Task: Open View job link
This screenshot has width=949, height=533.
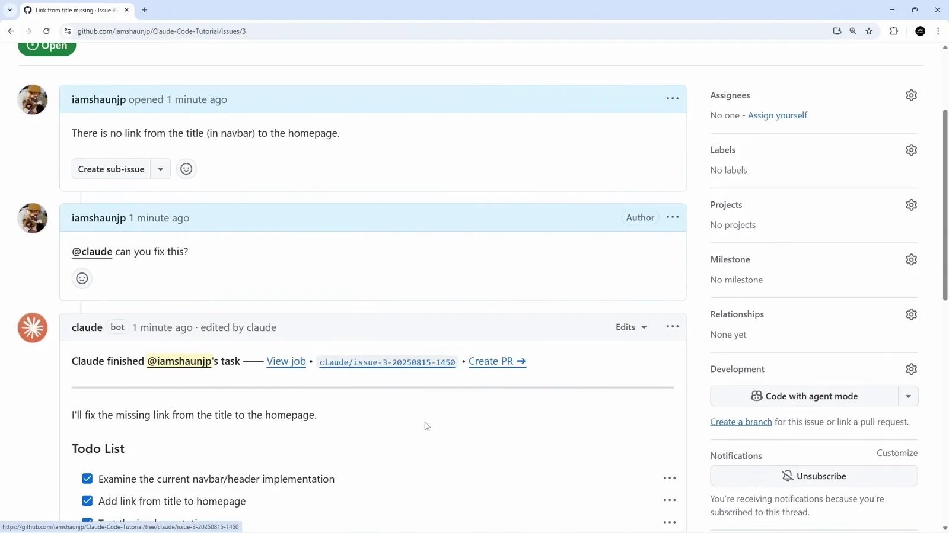Action: pyautogui.click(x=286, y=361)
